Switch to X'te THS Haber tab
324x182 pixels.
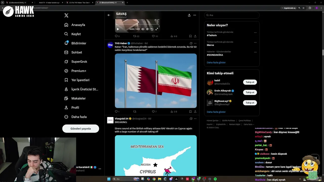coord(80,3)
